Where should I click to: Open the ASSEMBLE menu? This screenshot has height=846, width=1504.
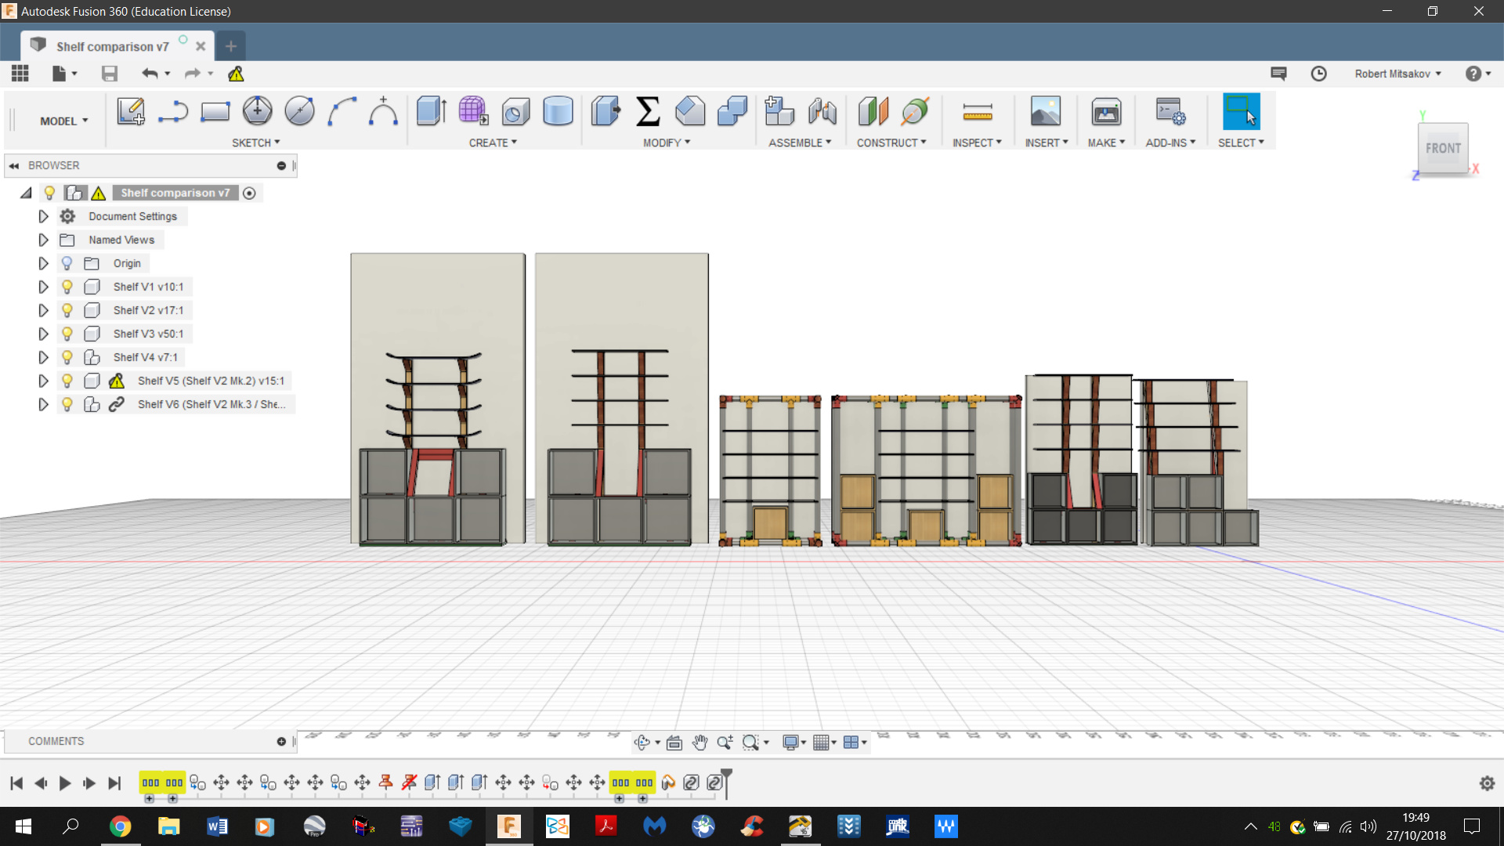click(x=800, y=143)
